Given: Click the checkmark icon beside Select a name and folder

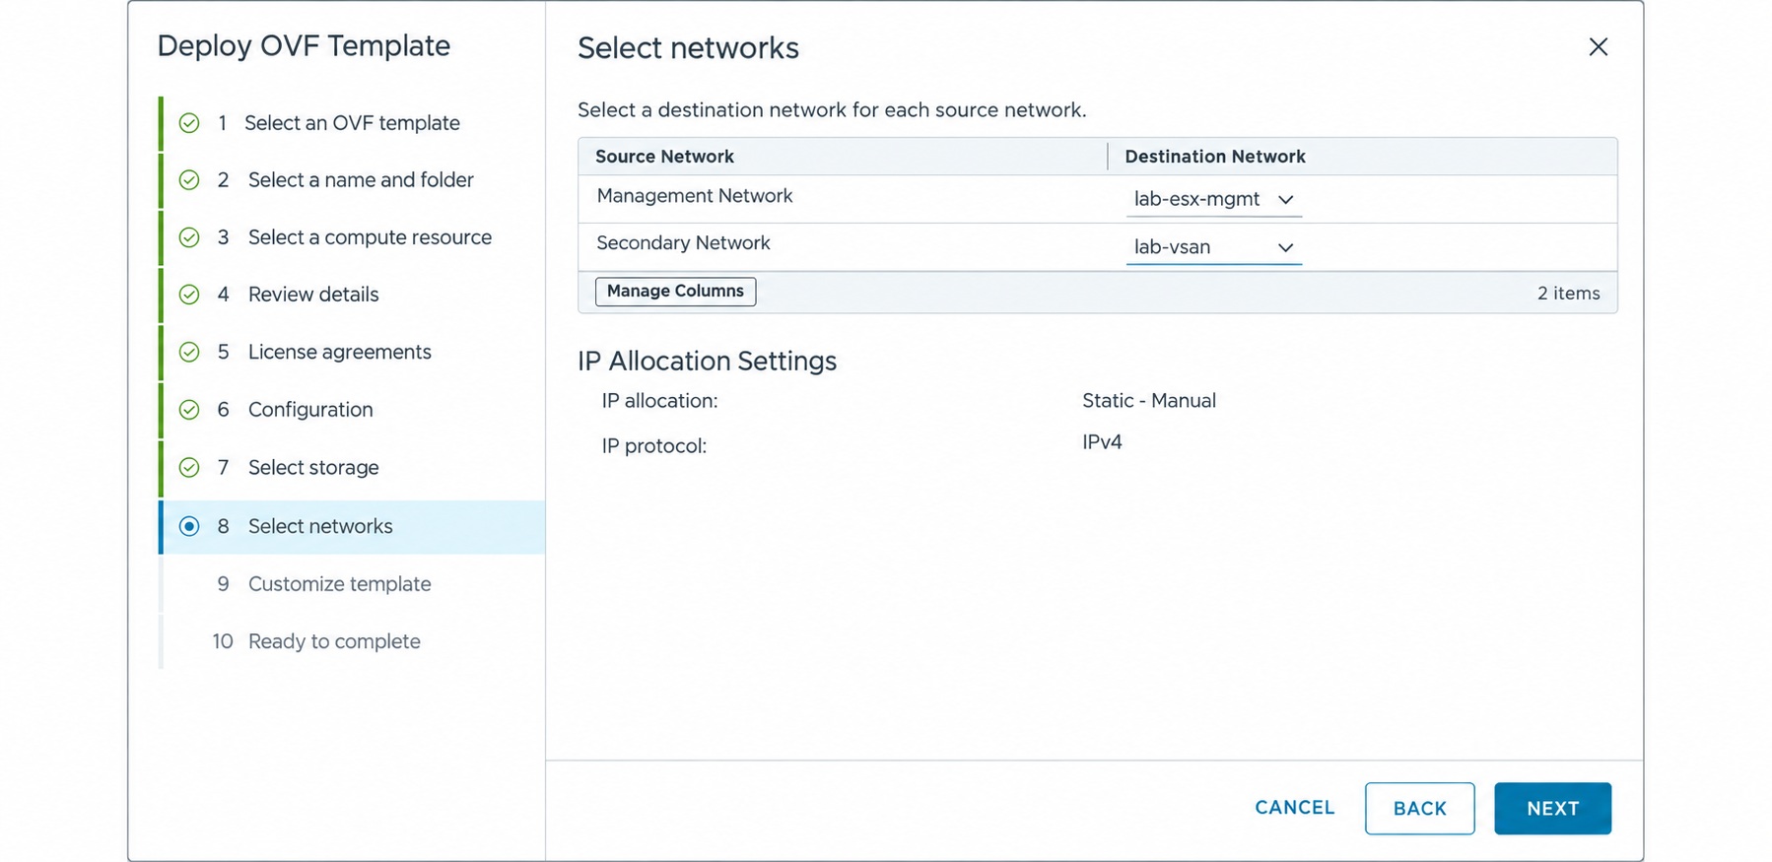Looking at the screenshot, I should [x=189, y=180].
